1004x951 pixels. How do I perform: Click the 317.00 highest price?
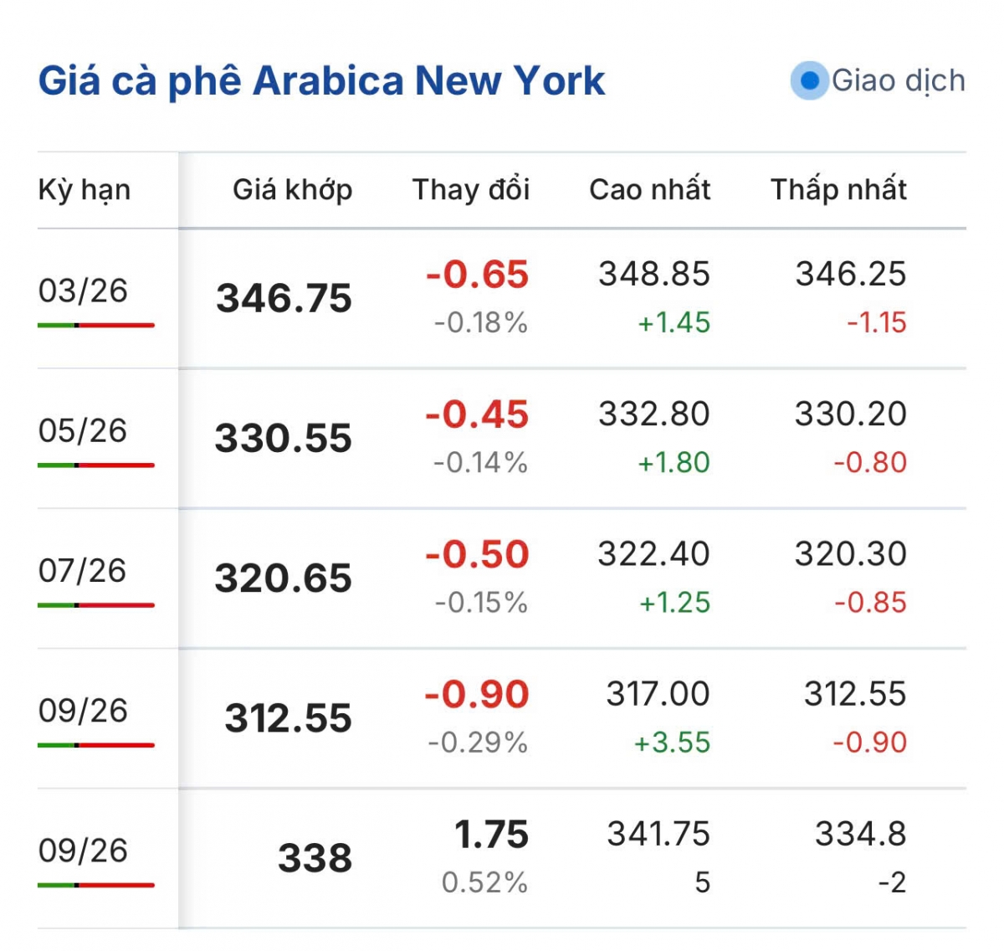[x=658, y=694]
